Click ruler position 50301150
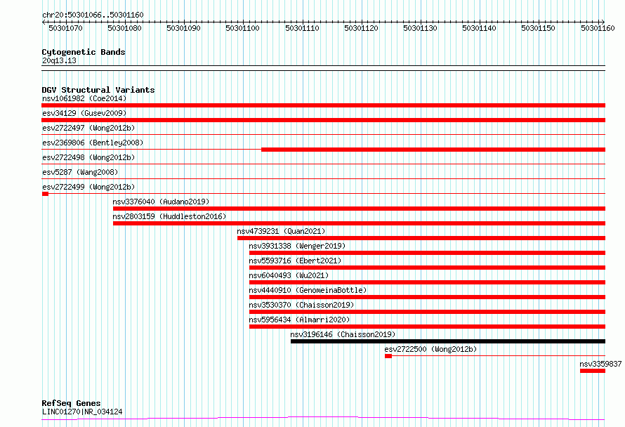Viewport: 625px width, 427px height. click(x=538, y=28)
